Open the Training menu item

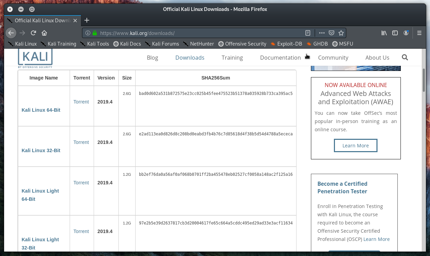(232, 58)
